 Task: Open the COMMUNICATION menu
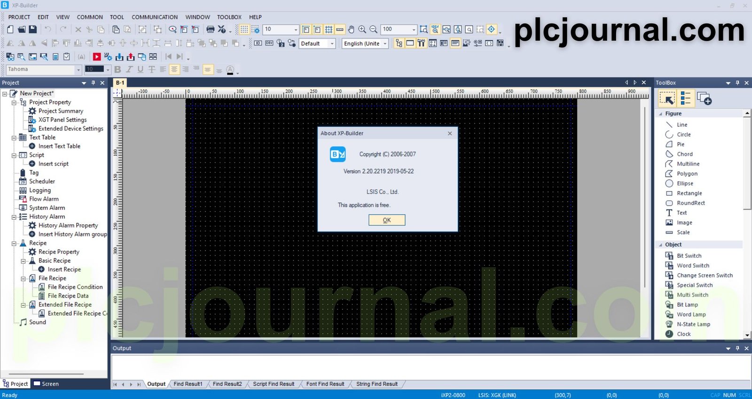(155, 17)
